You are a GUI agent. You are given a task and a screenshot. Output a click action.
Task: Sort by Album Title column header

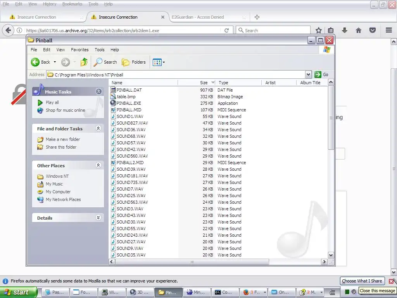(x=312, y=83)
